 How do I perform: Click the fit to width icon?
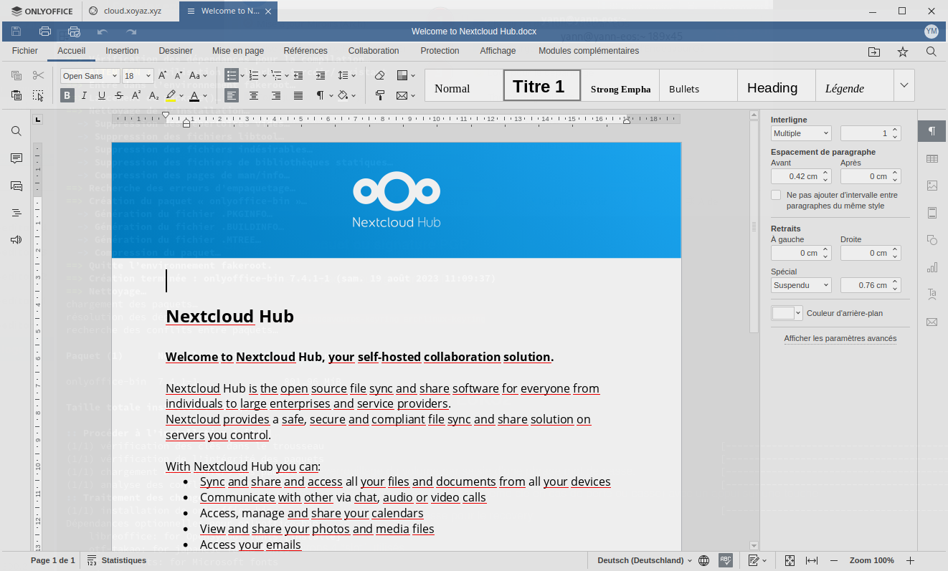pyautogui.click(x=812, y=560)
